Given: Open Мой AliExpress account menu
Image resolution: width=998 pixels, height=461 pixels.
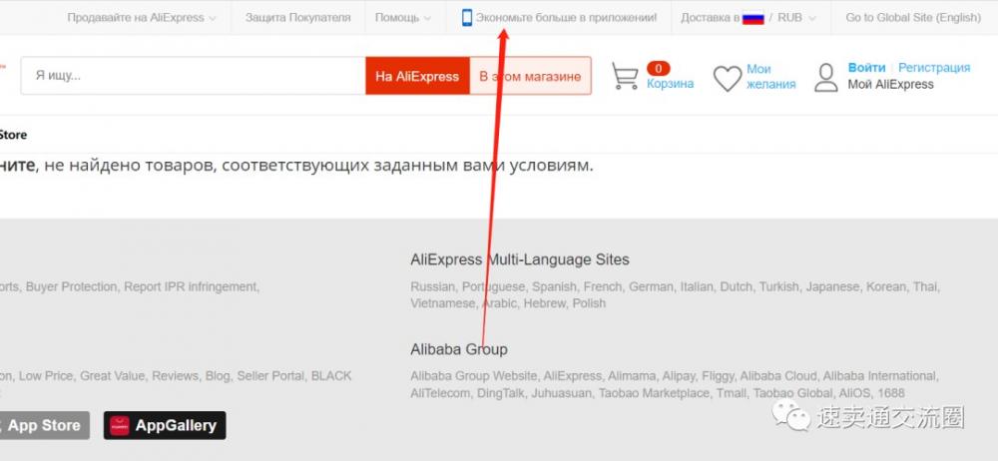Looking at the screenshot, I should 890,84.
